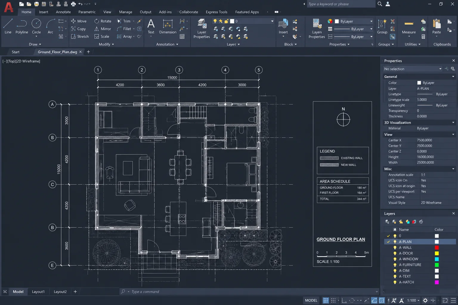Open the Text annotation tool
Viewport: 458px width, 305px height.
point(151,27)
